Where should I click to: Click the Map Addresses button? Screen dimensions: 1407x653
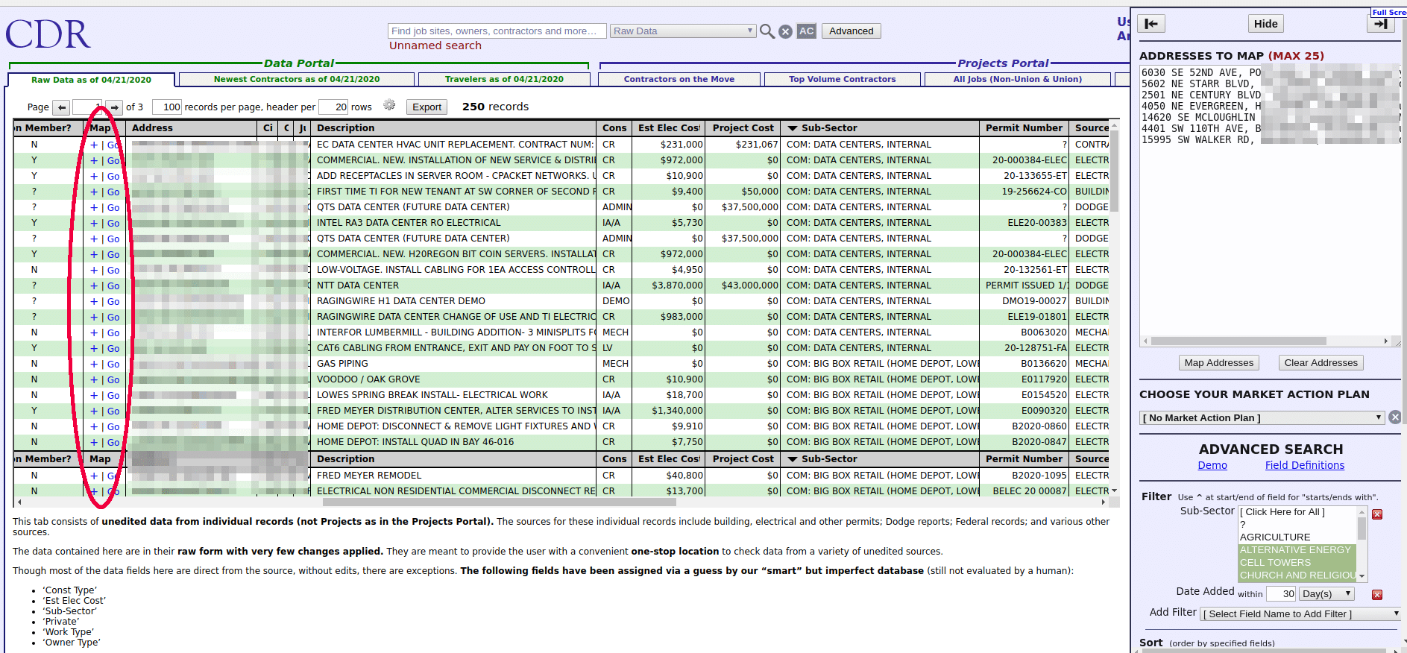[x=1219, y=363]
